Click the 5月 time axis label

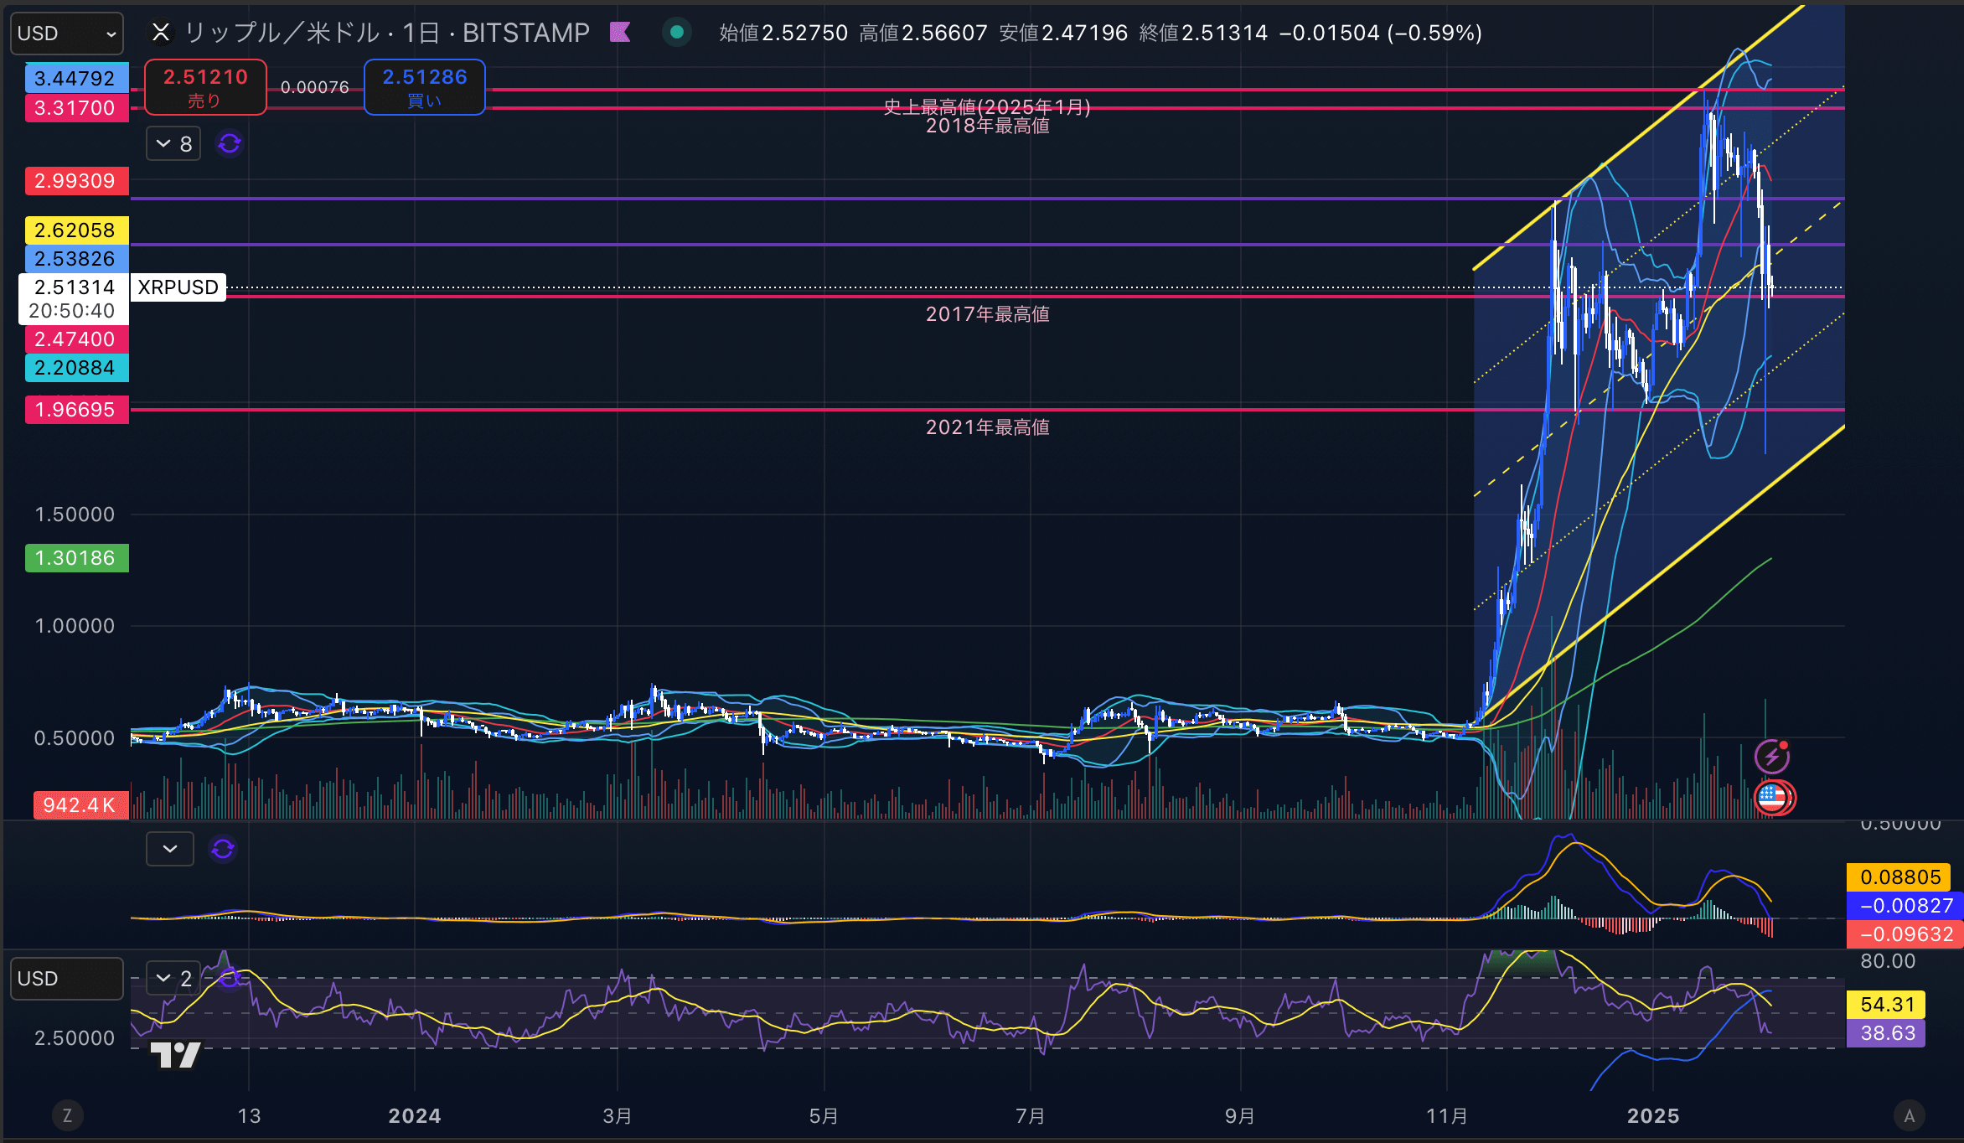824,1116
